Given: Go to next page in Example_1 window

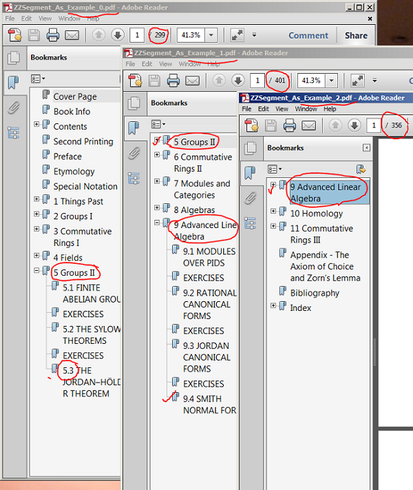Looking at the screenshot, I should tap(238, 81).
